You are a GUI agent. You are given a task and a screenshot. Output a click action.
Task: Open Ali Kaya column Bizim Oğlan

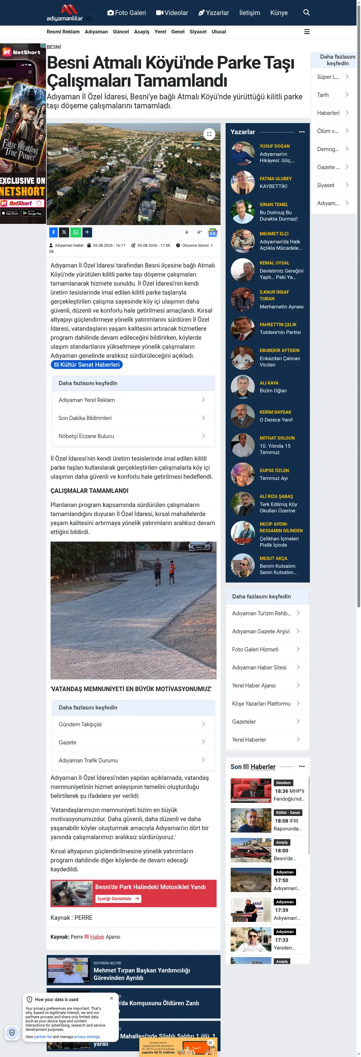273,390
